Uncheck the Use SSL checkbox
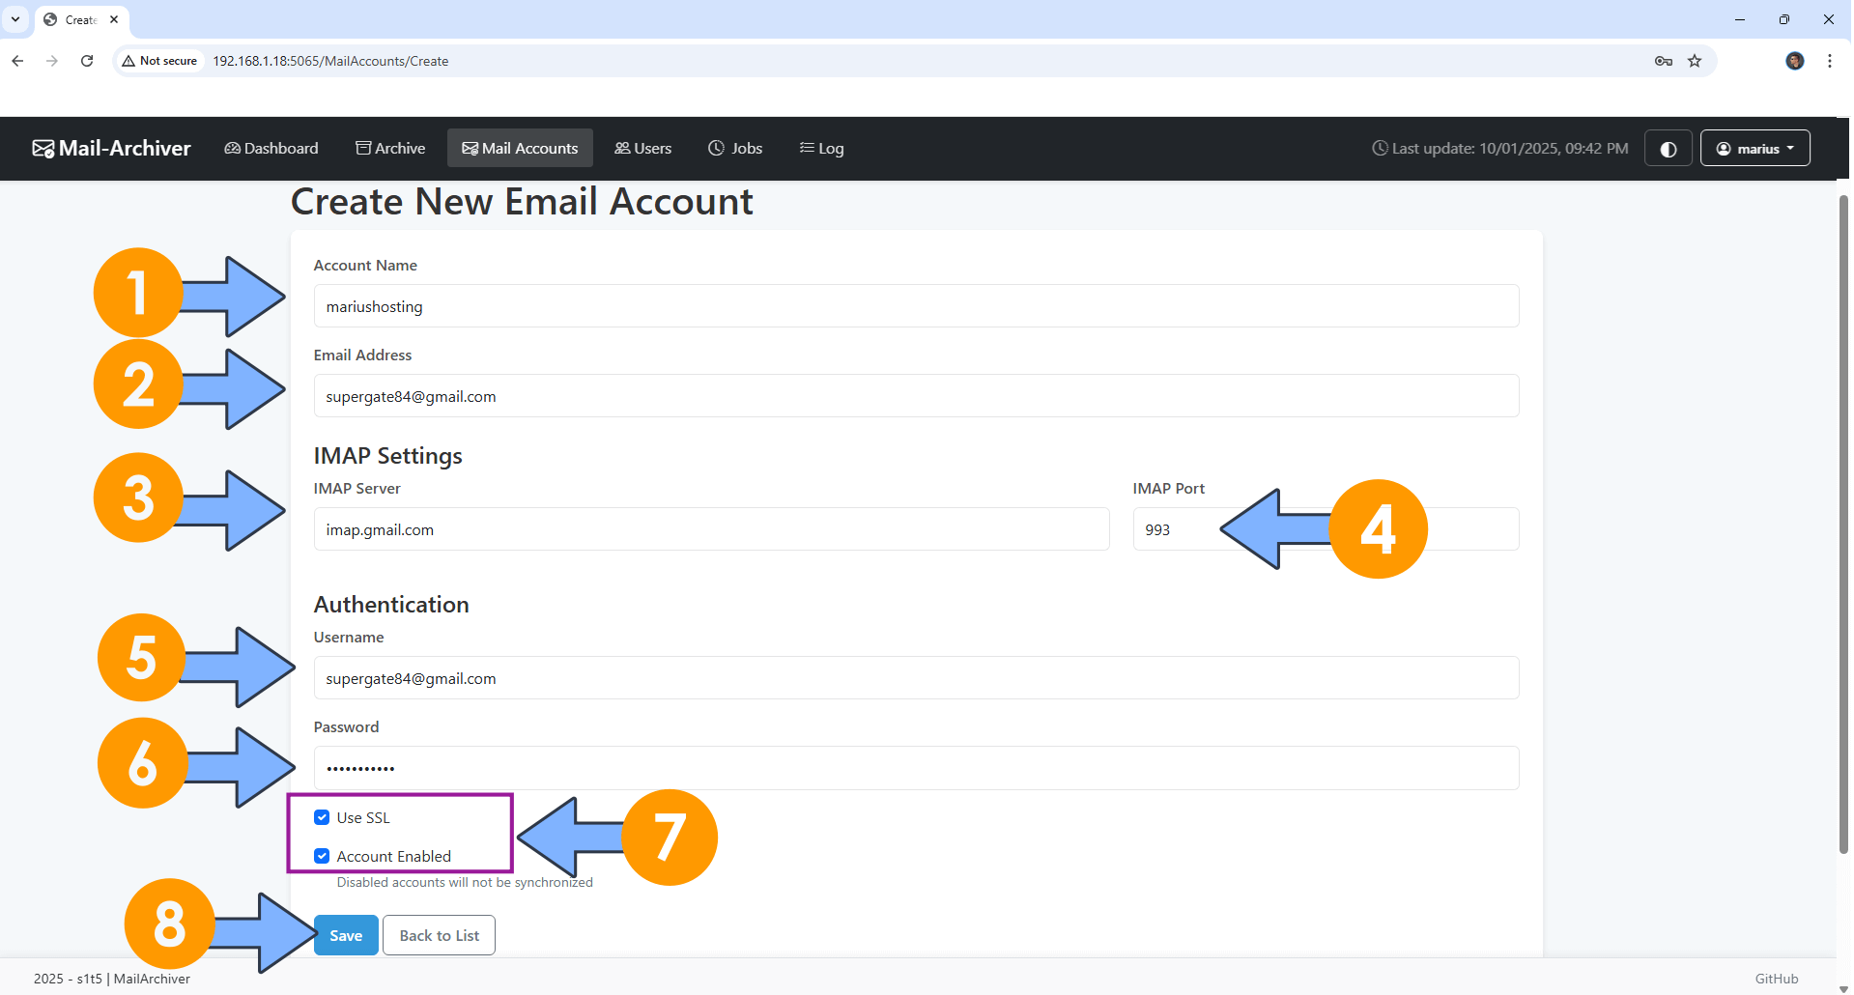Image resolution: width=1854 pixels, height=995 pixels. pos(323,817)
